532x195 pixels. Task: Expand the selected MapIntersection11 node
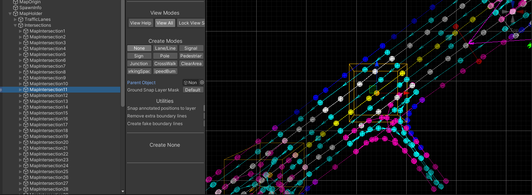21,90
